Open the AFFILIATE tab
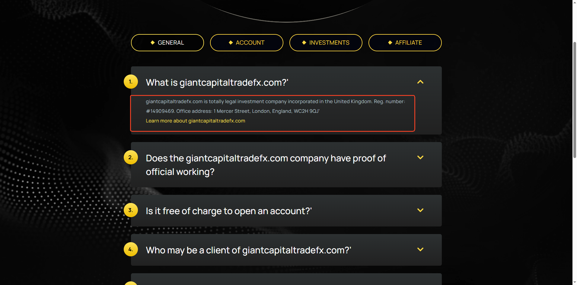The image size is (577, 285). [405, 43]
